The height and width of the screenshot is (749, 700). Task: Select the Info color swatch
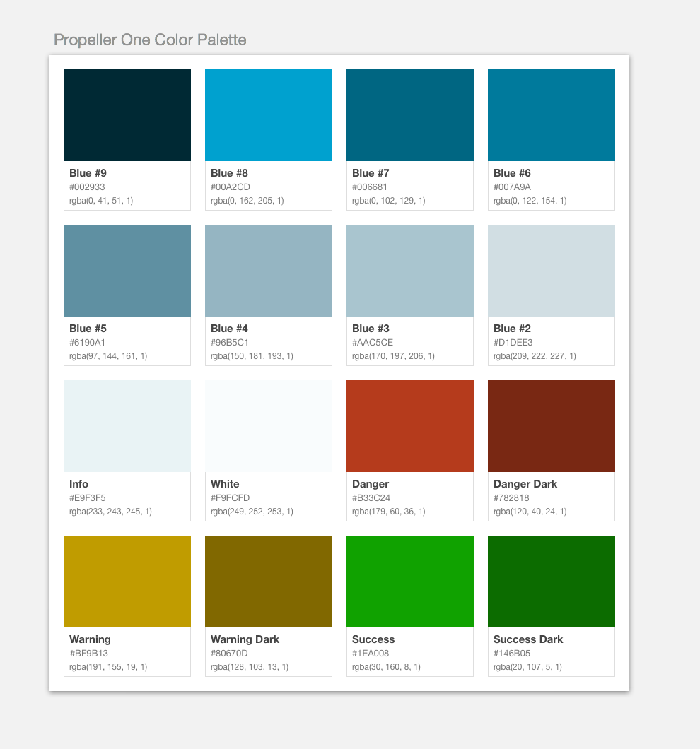(x=127, y=426)
